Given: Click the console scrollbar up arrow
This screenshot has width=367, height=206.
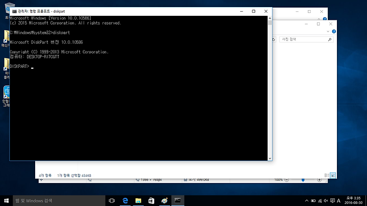Looking at the screenshot, I should (270, 18).
